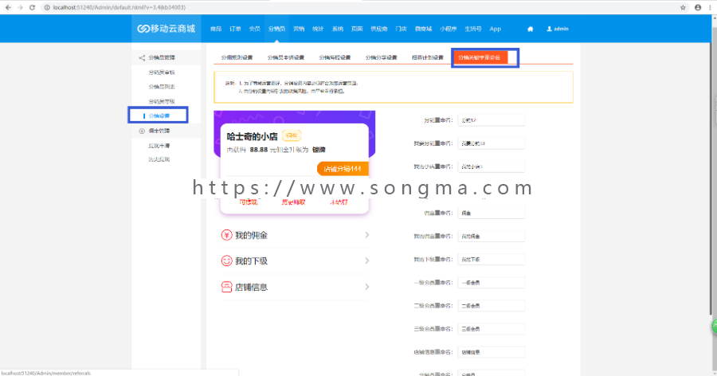
Task: Switch to the 分销分享设置 tab
Action: [x=381, y=57]
